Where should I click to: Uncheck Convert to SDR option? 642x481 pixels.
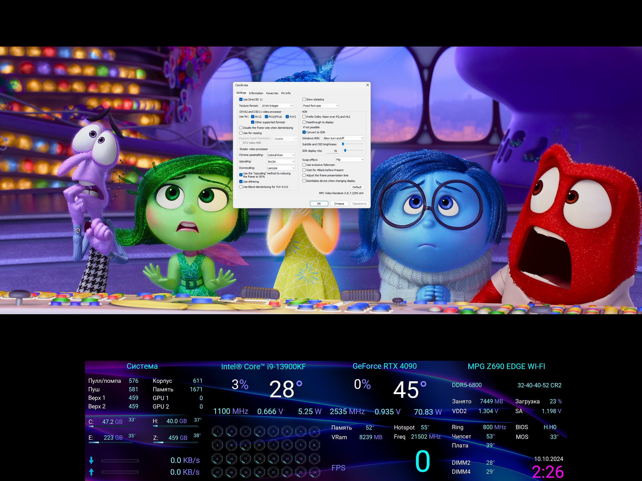[x=304, y=132]
